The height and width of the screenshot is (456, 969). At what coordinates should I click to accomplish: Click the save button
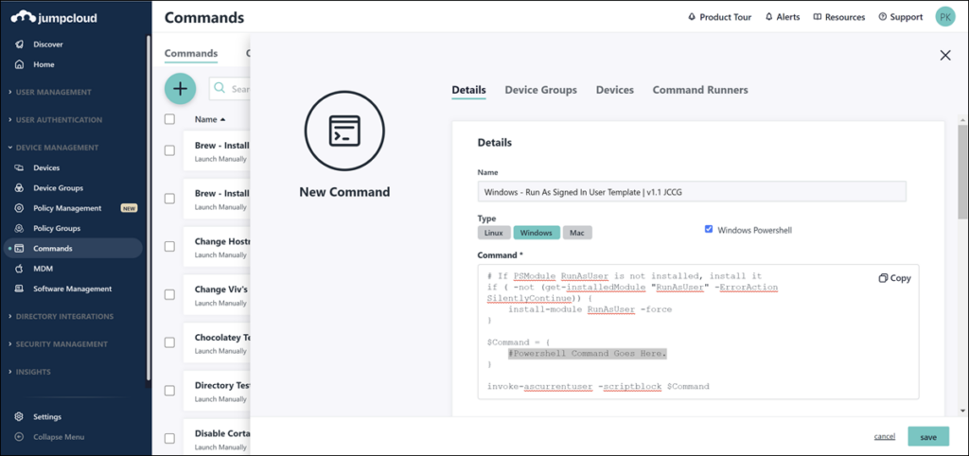coord(927,436)
